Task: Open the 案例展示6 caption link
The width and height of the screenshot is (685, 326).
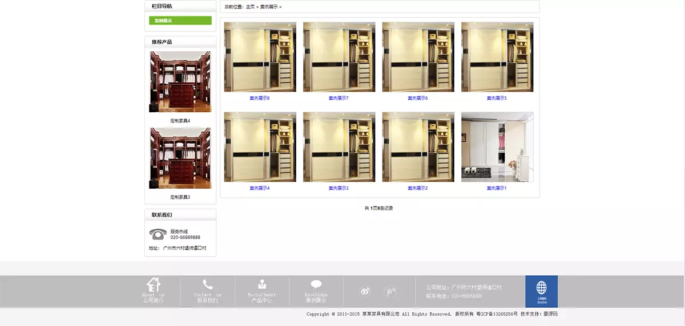Action: (x=418, y=98)
